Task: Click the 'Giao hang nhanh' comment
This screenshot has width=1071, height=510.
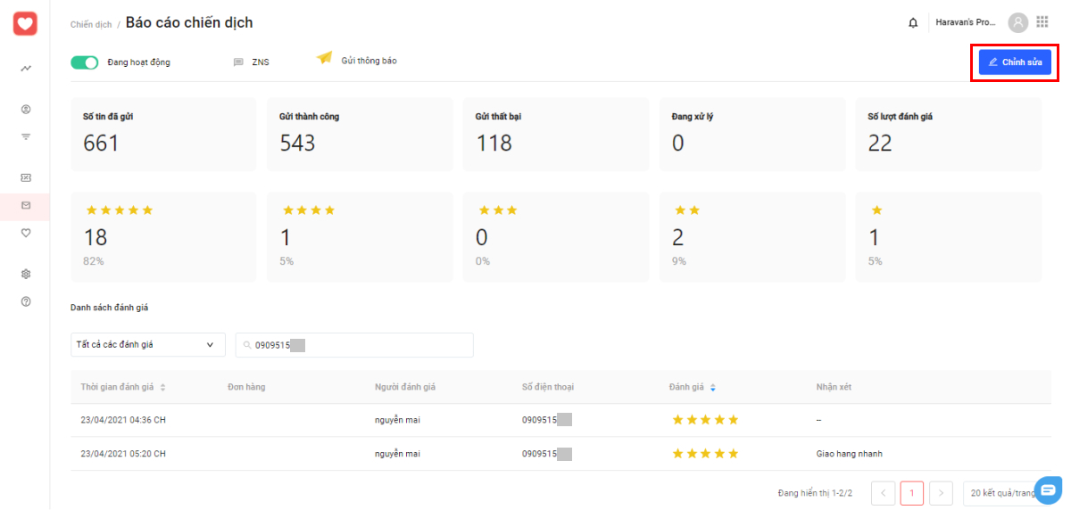Action: [x=849, y=454]
